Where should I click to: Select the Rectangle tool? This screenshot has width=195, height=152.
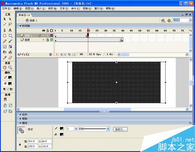coord(10,36)
